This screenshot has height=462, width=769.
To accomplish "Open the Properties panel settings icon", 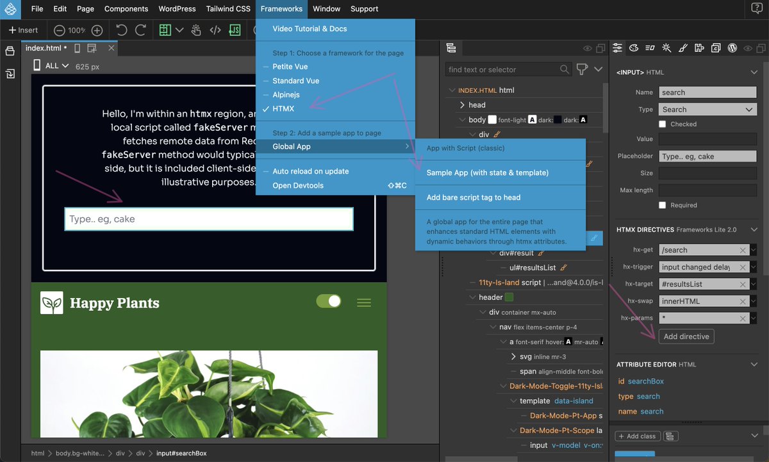I will pos(617,48).
